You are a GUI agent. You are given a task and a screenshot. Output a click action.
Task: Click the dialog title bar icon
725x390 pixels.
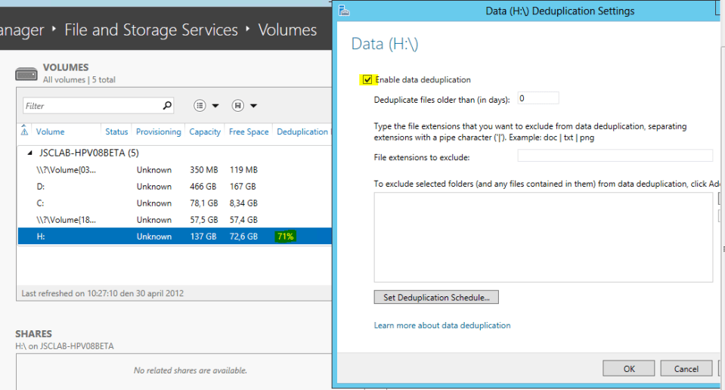point(344,11)
